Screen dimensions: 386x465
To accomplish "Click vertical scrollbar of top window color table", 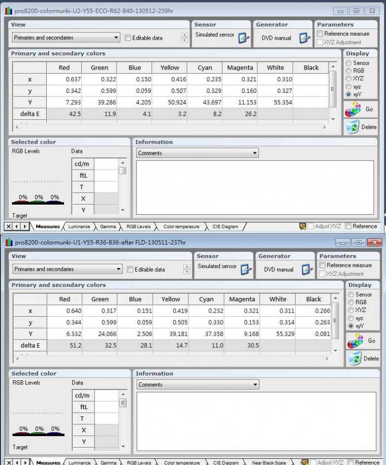I will tap(333, 92).
